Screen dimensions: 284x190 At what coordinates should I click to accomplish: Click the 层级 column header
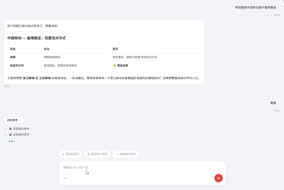(x=13, y=49)
